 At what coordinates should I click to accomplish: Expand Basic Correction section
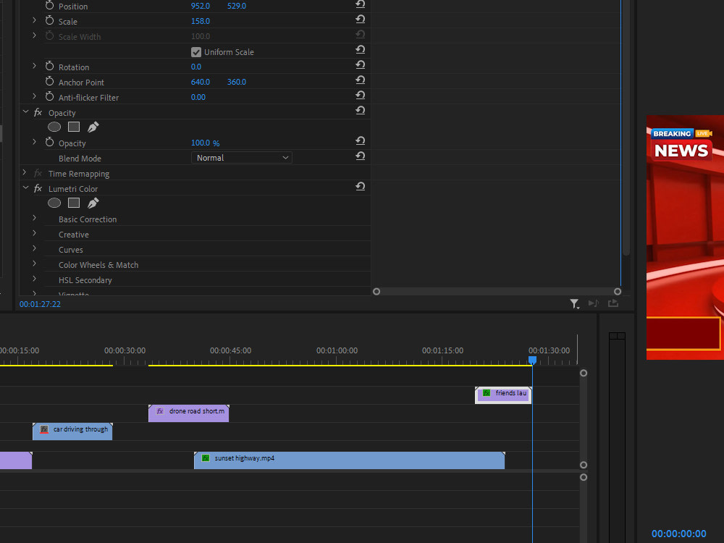(x=34, y=219)
